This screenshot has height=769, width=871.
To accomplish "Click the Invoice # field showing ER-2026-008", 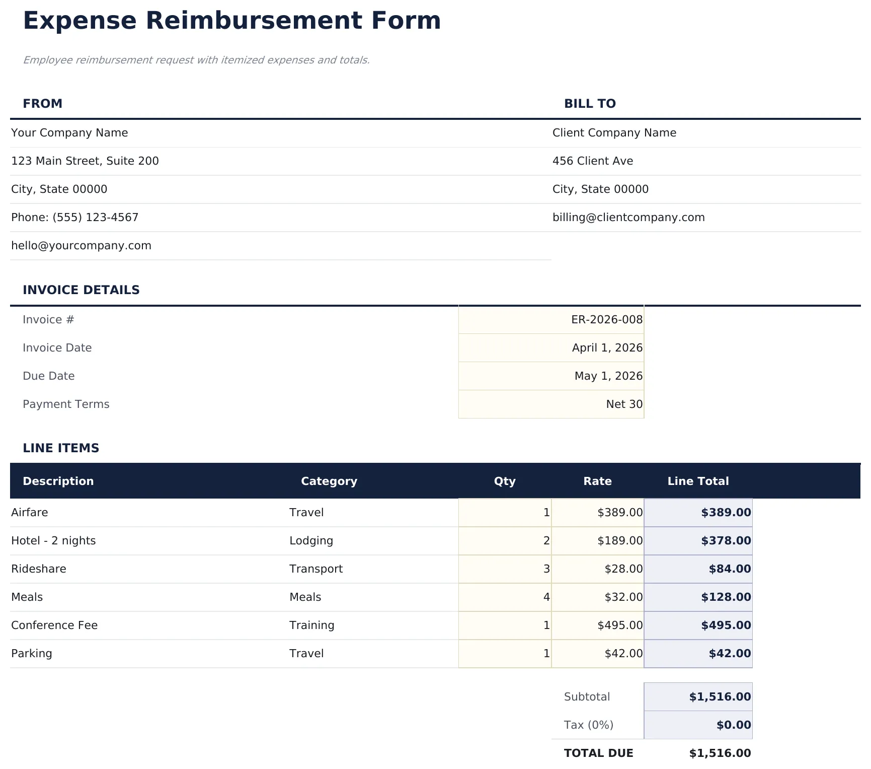I will click(551, 319).
